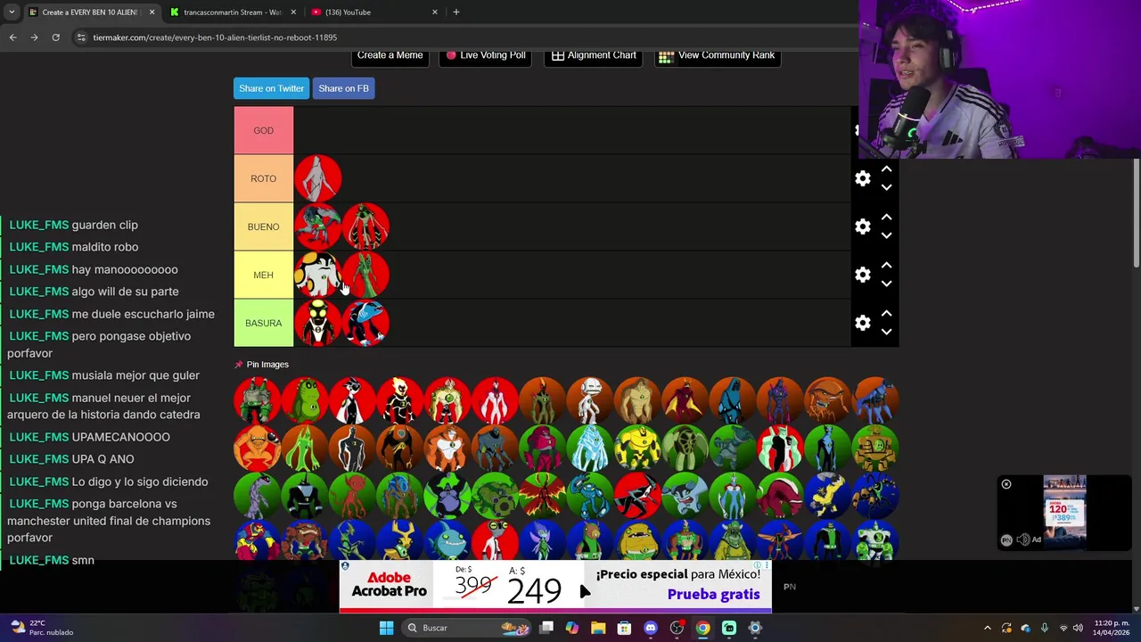Click Pin Images link
Image resolution: width=1141 pixels, height=642 pixels.
click(x=267, y=364)
